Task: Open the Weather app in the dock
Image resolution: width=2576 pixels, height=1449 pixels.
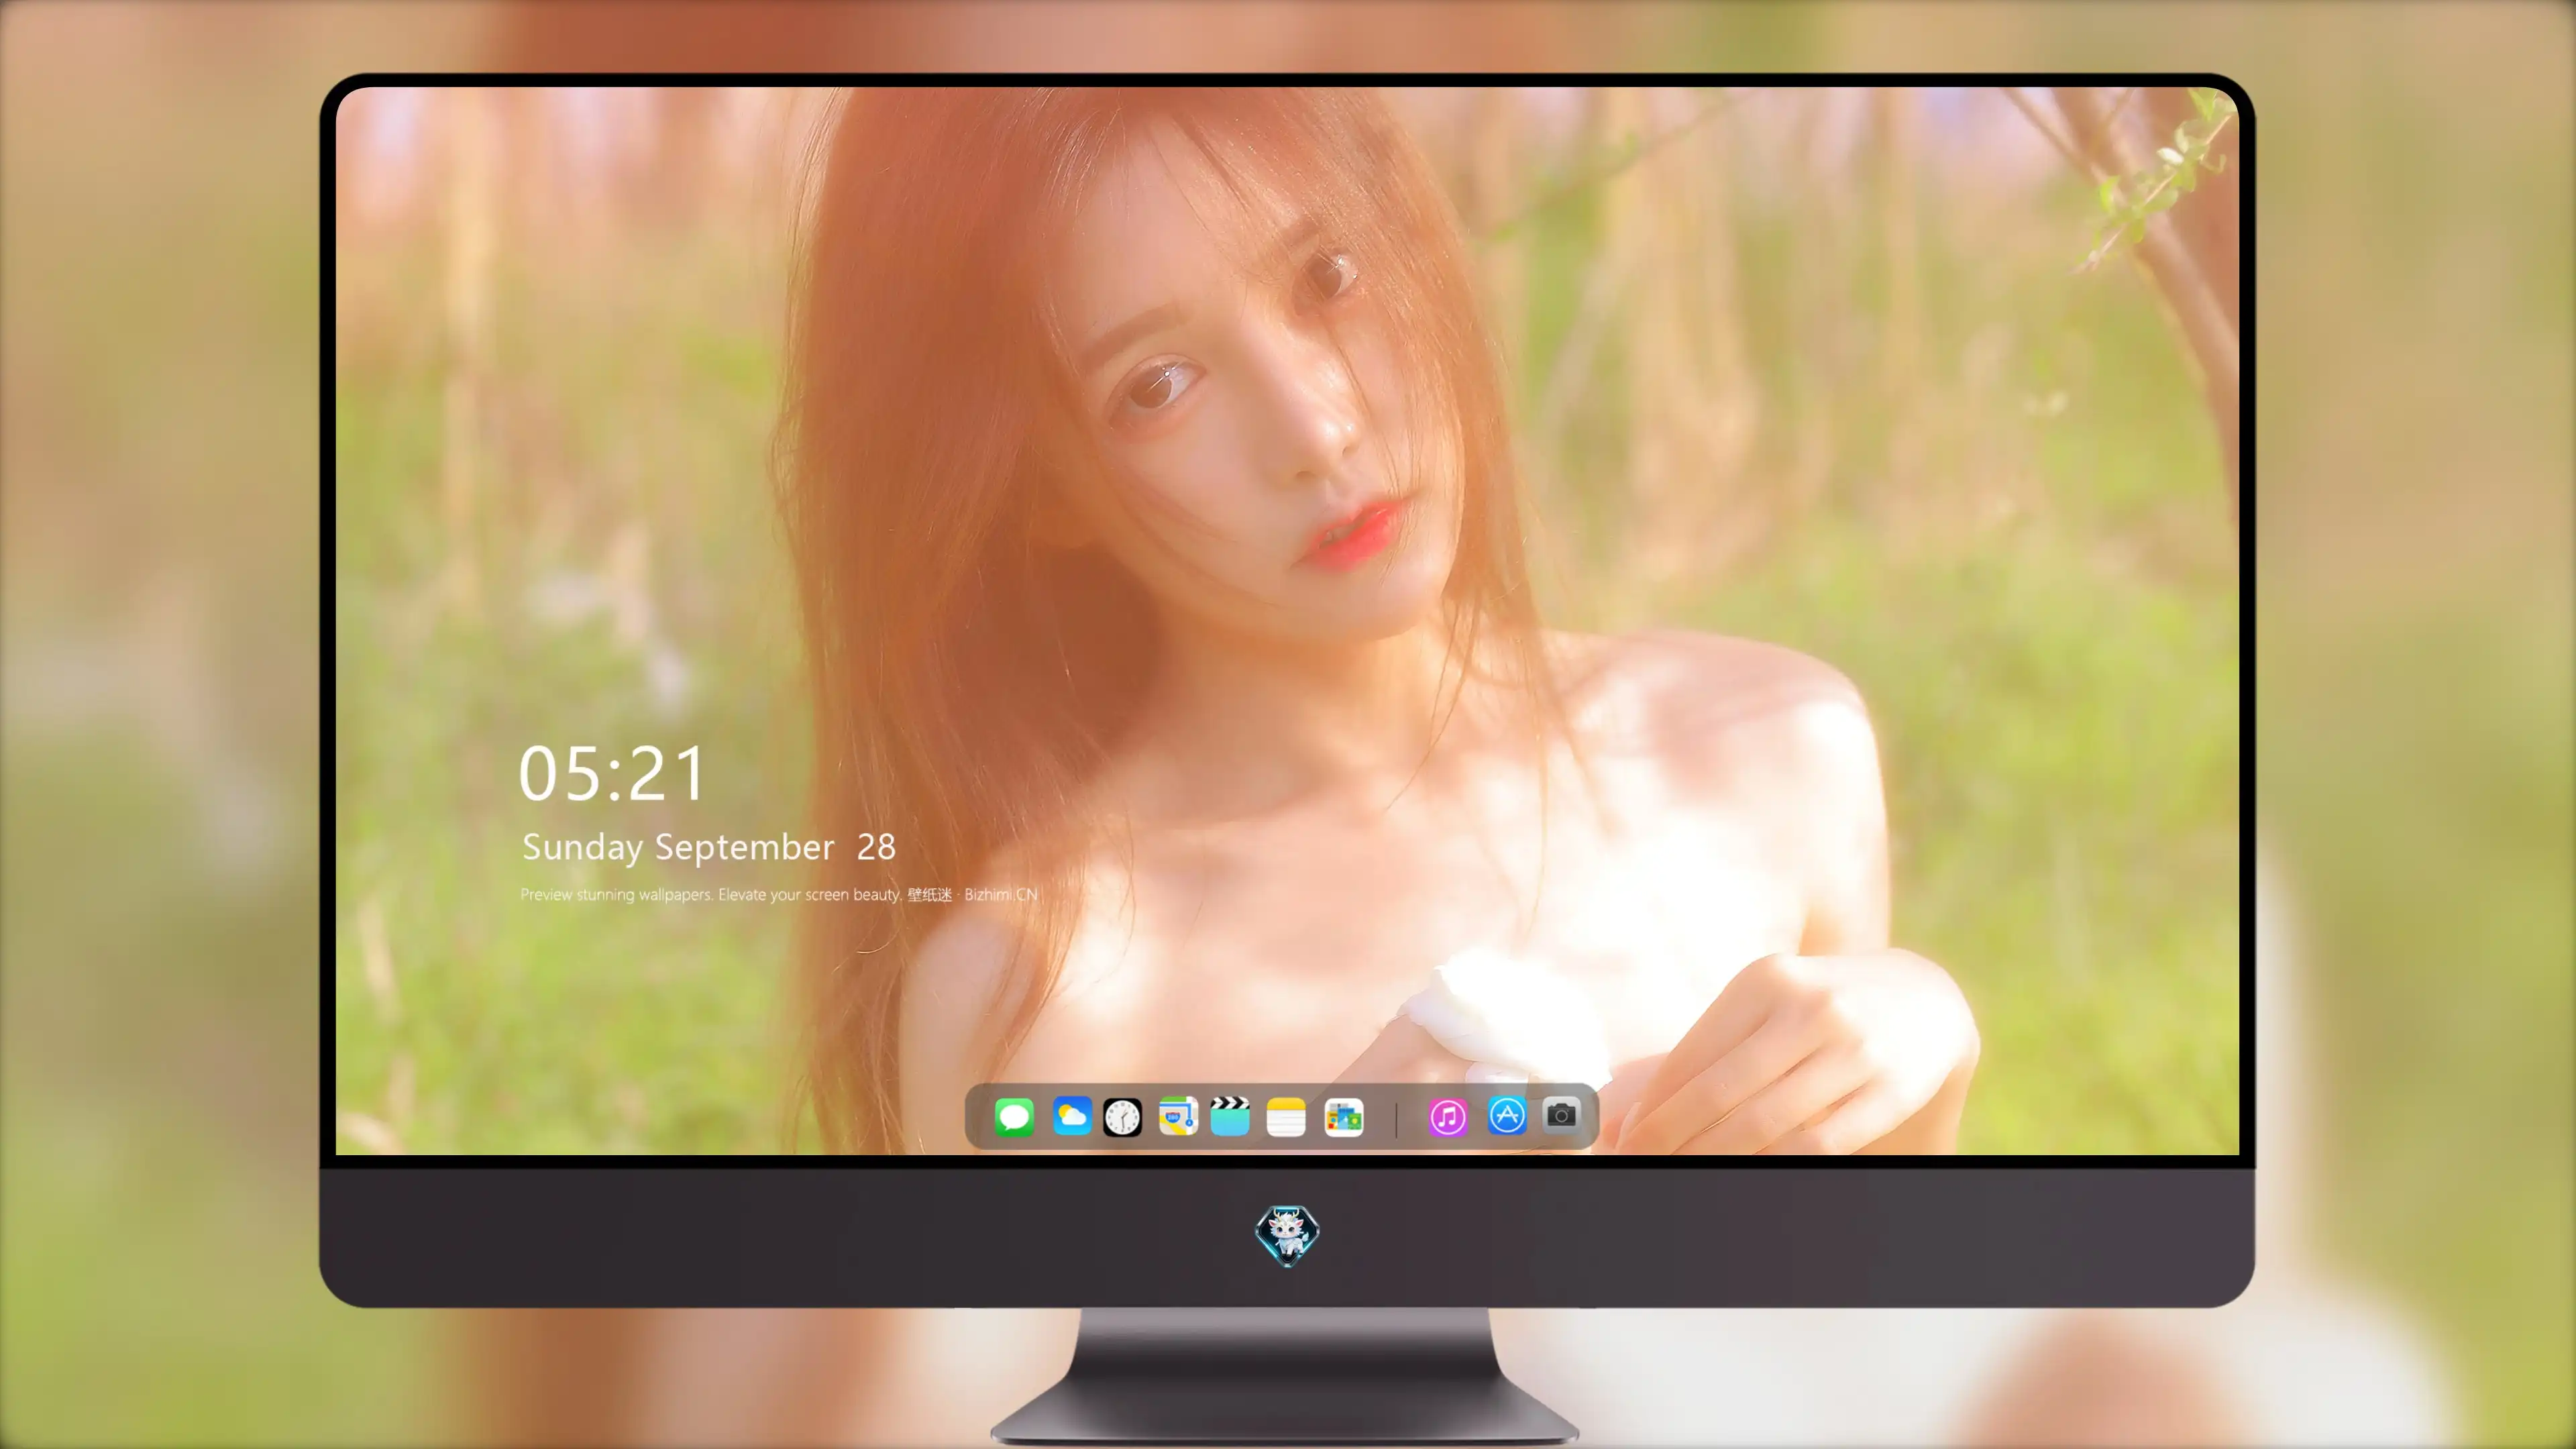Action: click(x=1071, y=1116)
